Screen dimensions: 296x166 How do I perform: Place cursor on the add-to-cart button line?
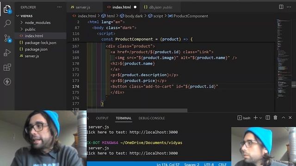tap(164, 86)
